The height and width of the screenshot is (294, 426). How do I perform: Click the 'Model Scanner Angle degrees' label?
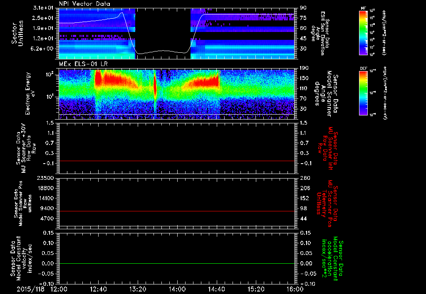326,94
